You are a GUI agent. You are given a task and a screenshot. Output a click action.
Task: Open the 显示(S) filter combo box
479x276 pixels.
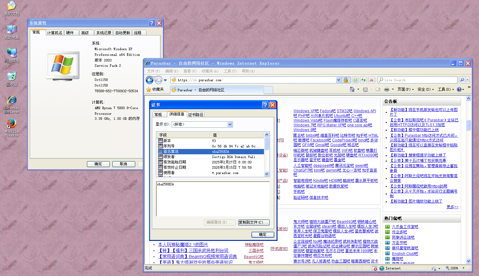pos(202,125)
